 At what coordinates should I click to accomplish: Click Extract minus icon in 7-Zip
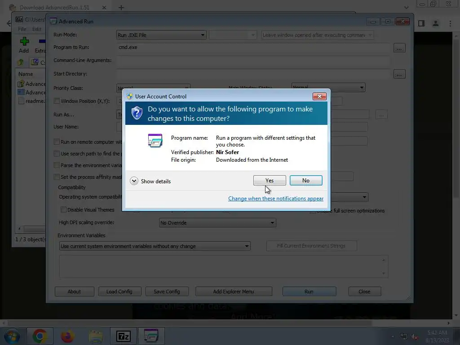tap(42, 41)
